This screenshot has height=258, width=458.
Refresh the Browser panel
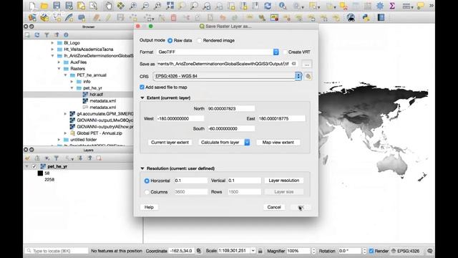point(36,35)
